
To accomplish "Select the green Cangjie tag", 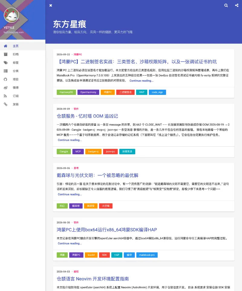I will 64,152.
